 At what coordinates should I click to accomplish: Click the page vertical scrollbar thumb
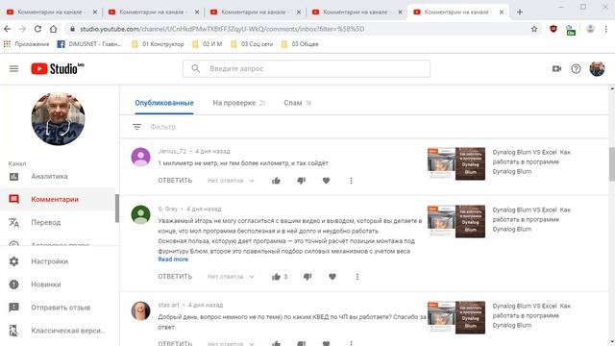tap(612, 164)
